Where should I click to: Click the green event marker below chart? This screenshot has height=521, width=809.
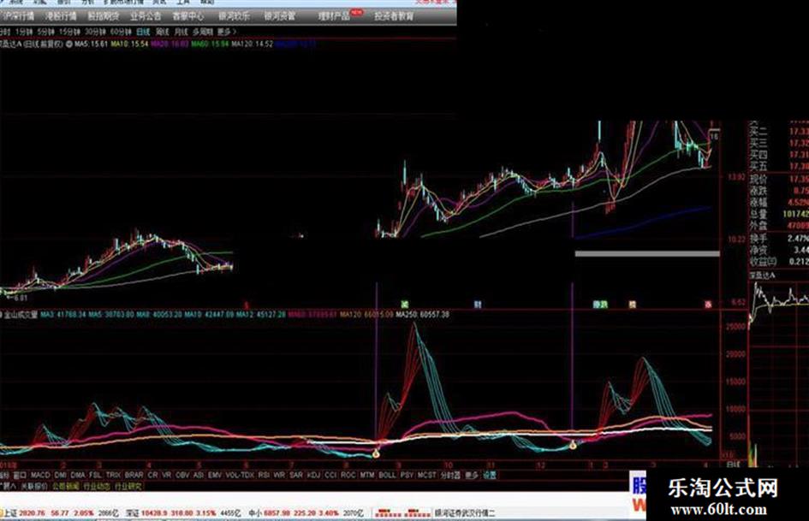[405, 305]
